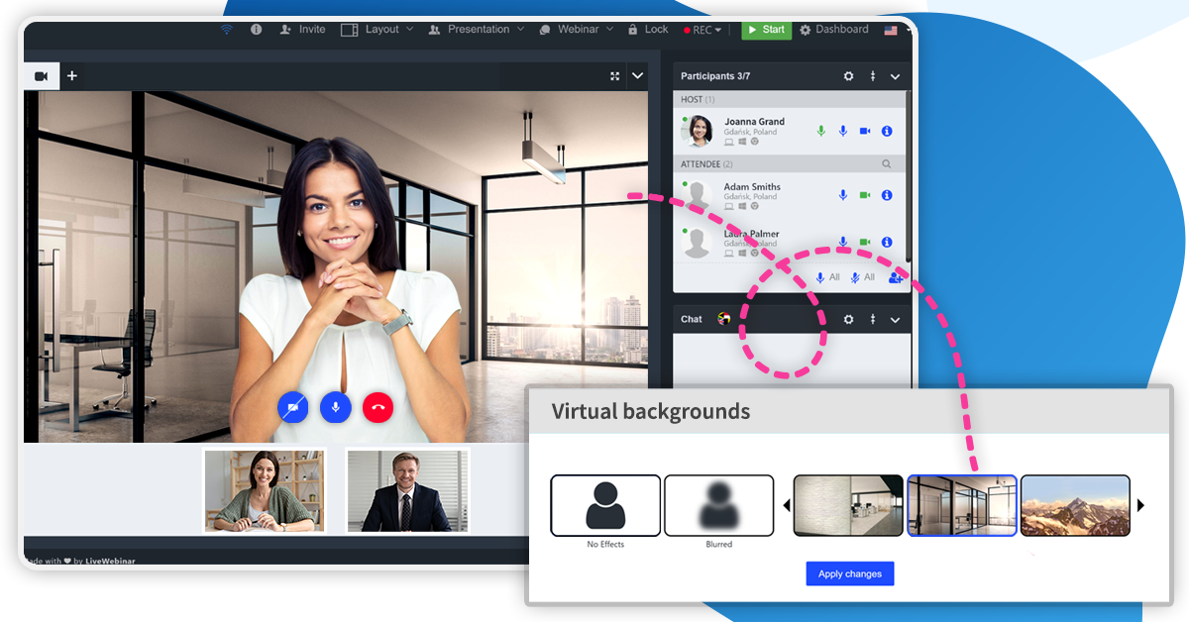
Task: Expand the Layout dropdown
Action: 384,30
